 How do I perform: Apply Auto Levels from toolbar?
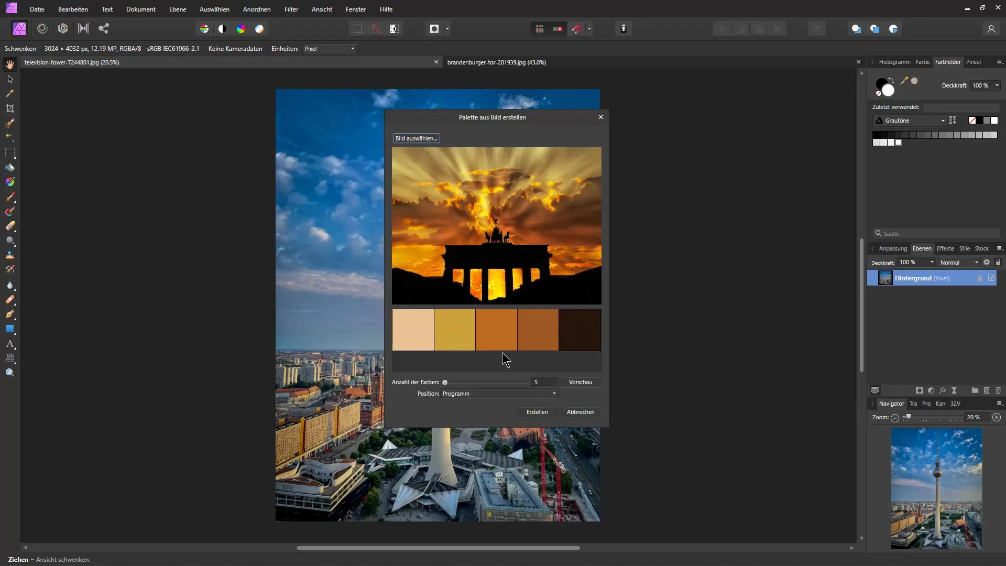[x=204, y=29]
